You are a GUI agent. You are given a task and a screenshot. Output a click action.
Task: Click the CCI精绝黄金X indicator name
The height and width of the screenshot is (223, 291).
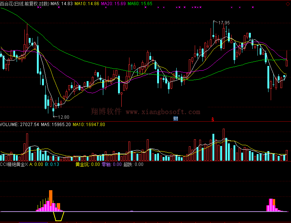coord(14,164)
